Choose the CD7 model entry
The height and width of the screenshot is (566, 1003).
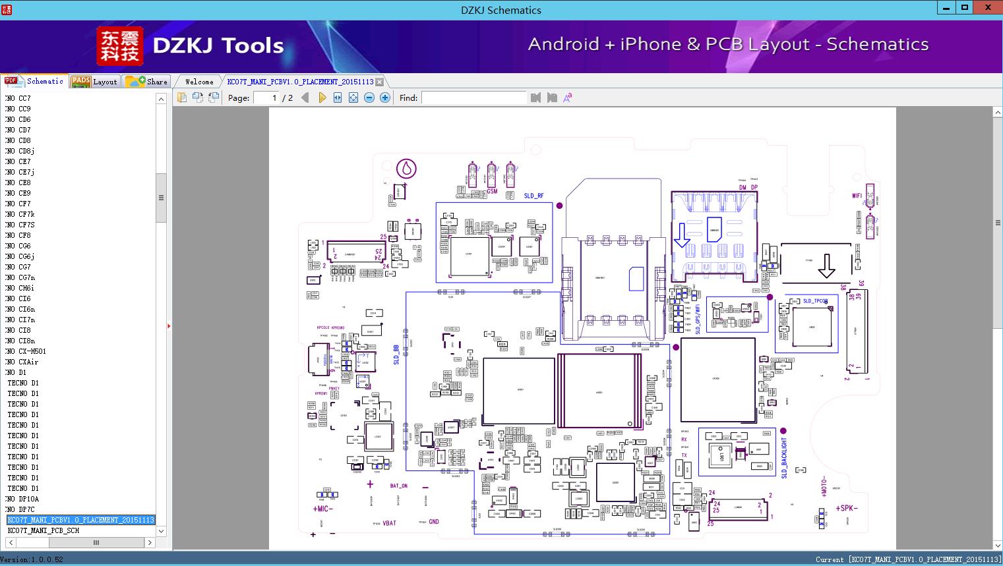18,130
